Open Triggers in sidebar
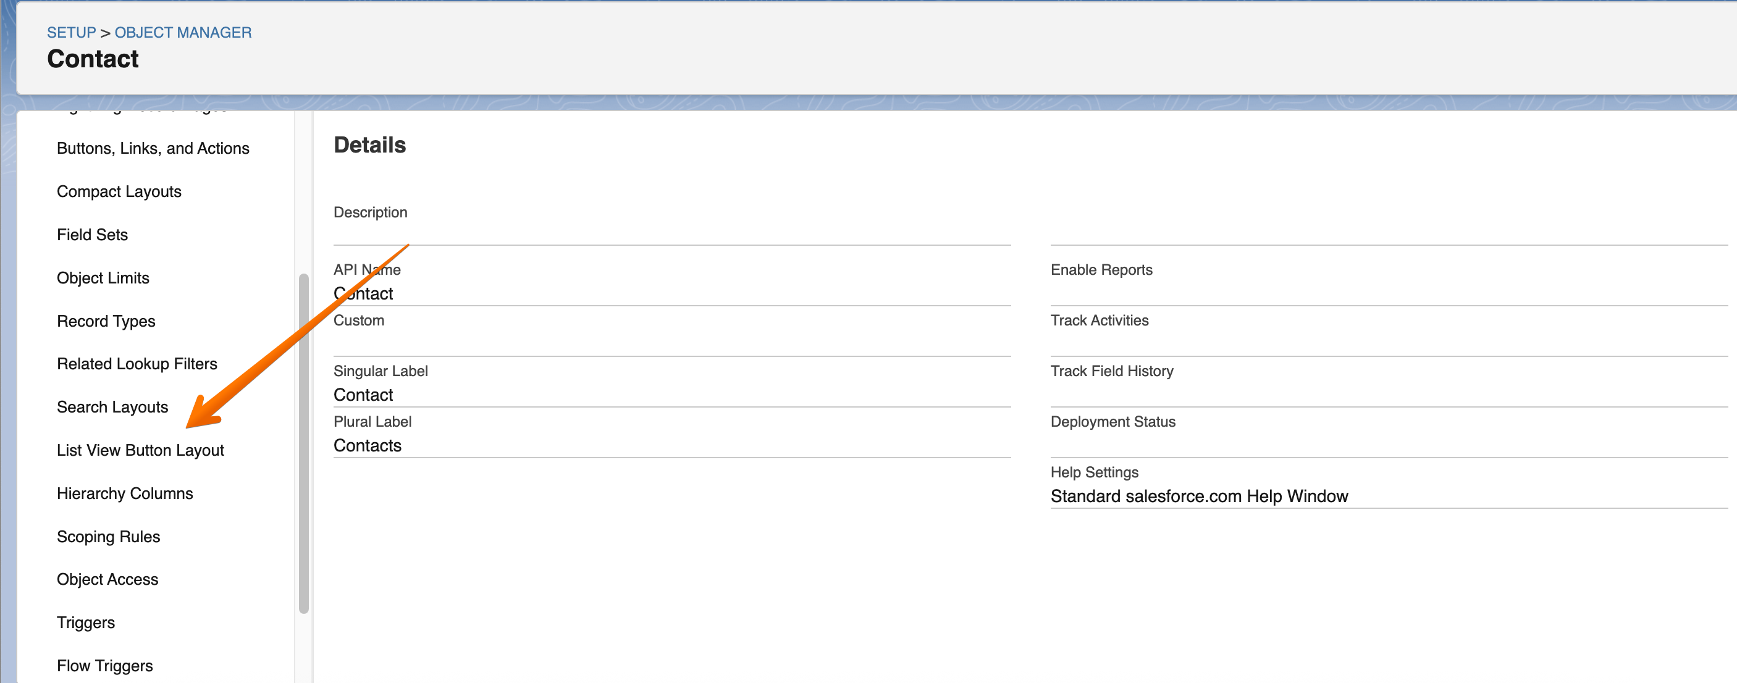Image resolution: width=1737 pixels, height=683 pixels. [x=86, y=622]
